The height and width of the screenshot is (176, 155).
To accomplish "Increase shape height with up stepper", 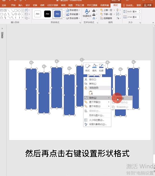I will (x=139, y=11).
